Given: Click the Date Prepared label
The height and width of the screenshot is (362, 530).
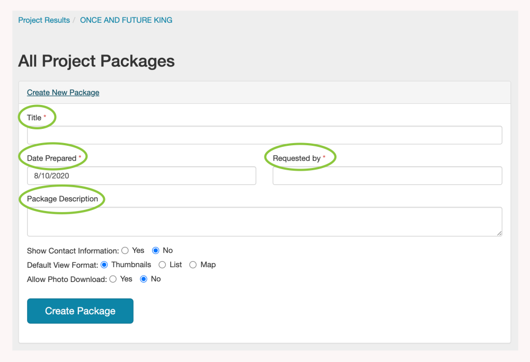Looking at the screenshot, I should pos(52,158).
